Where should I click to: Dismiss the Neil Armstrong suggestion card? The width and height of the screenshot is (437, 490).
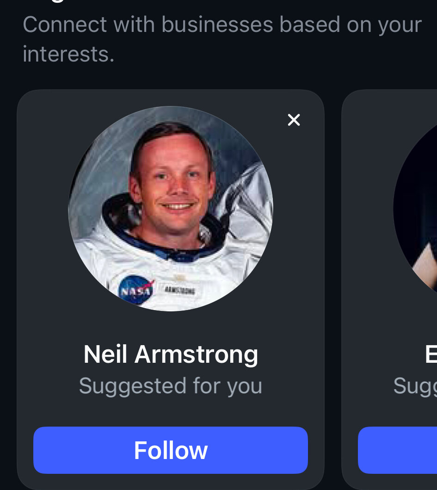294,120
